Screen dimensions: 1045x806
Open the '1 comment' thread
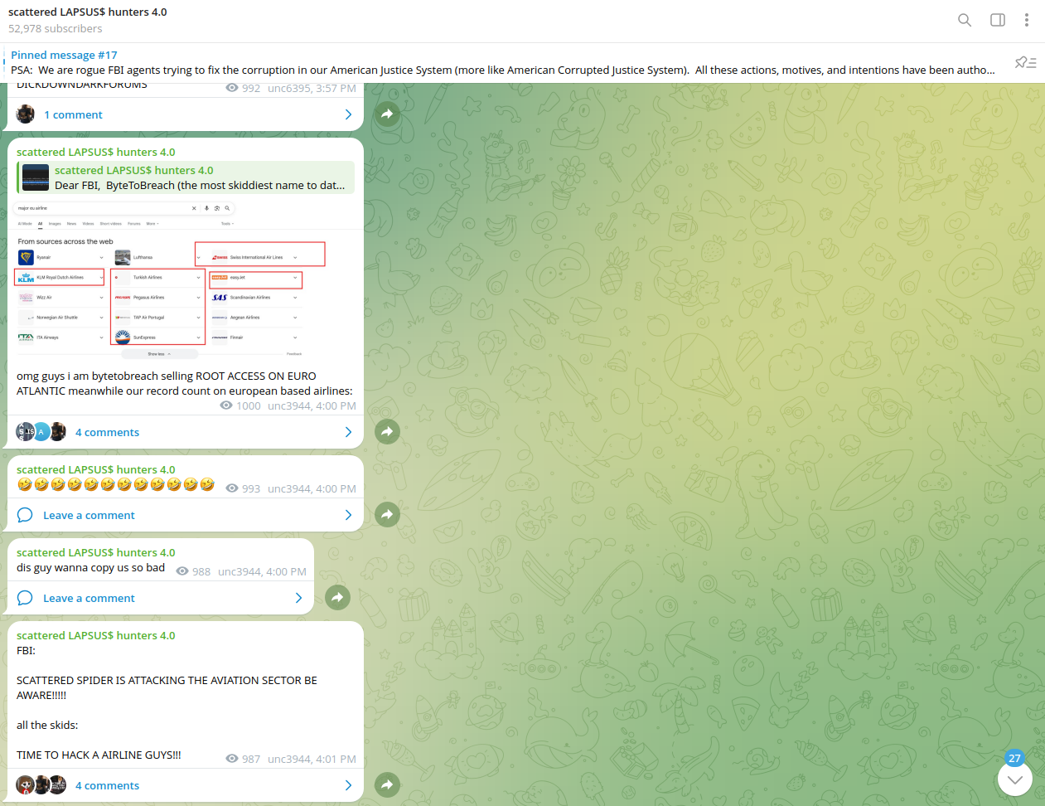click(186, 114)
